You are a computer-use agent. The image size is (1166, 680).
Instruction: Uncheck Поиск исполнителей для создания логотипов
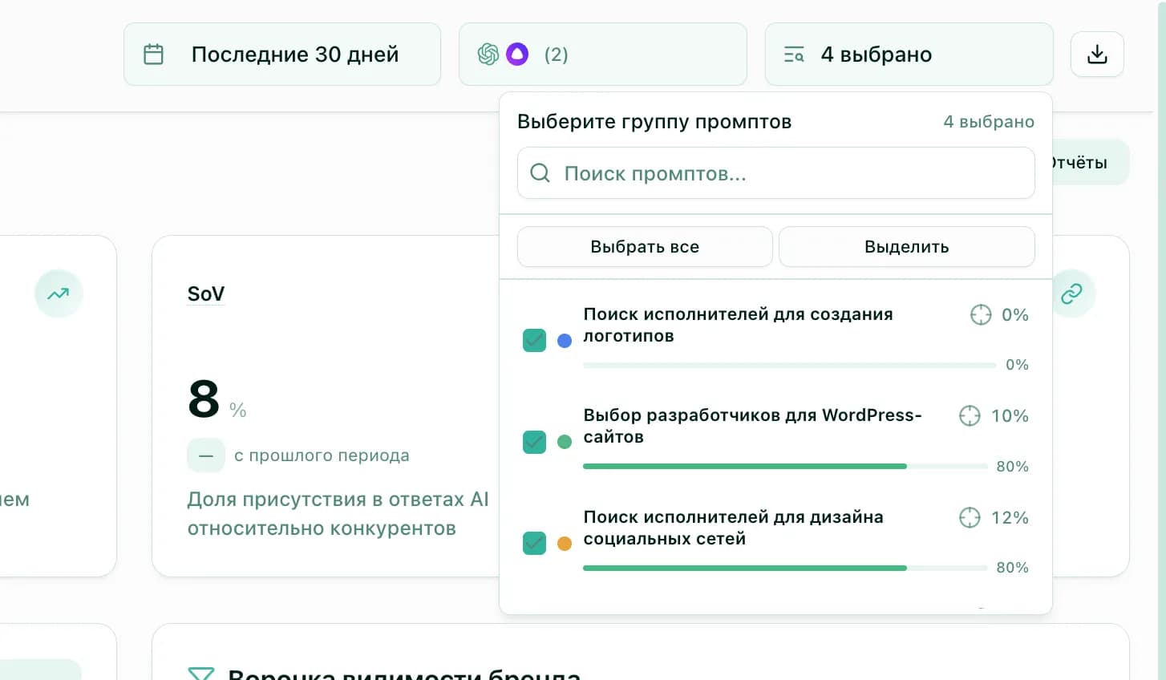534,340
